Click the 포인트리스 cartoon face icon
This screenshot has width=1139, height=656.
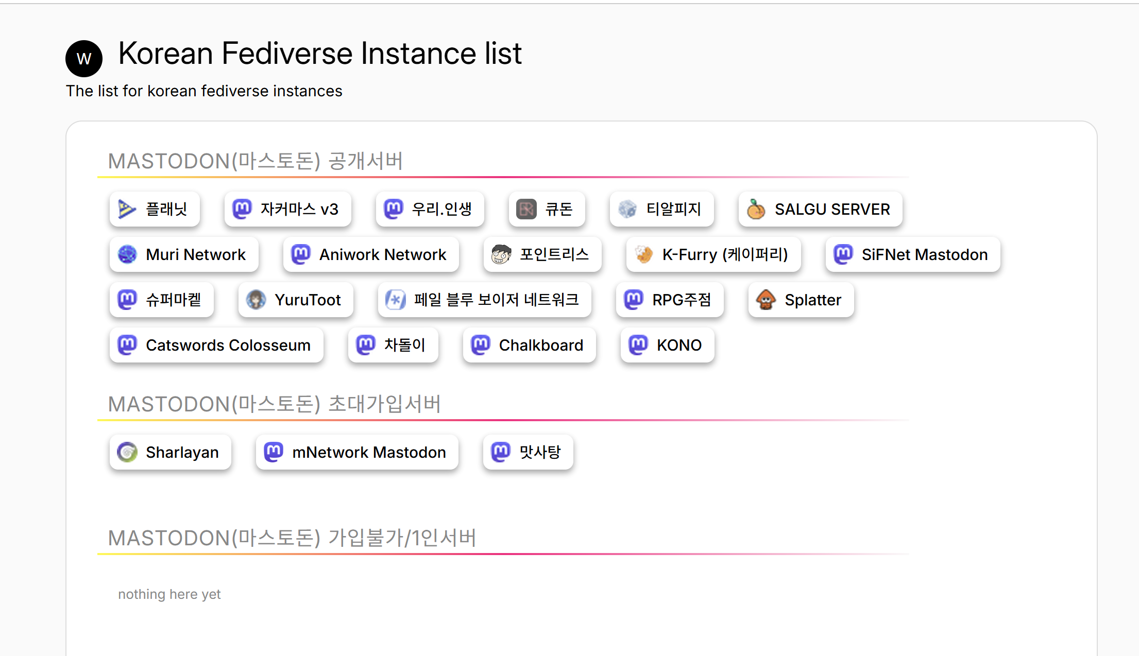(x=501, y=254)
